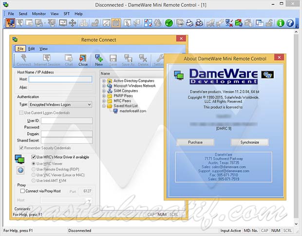Click the green info icon in main toolbar
Screen dimensions: 302x236
(x=281, y=23)
